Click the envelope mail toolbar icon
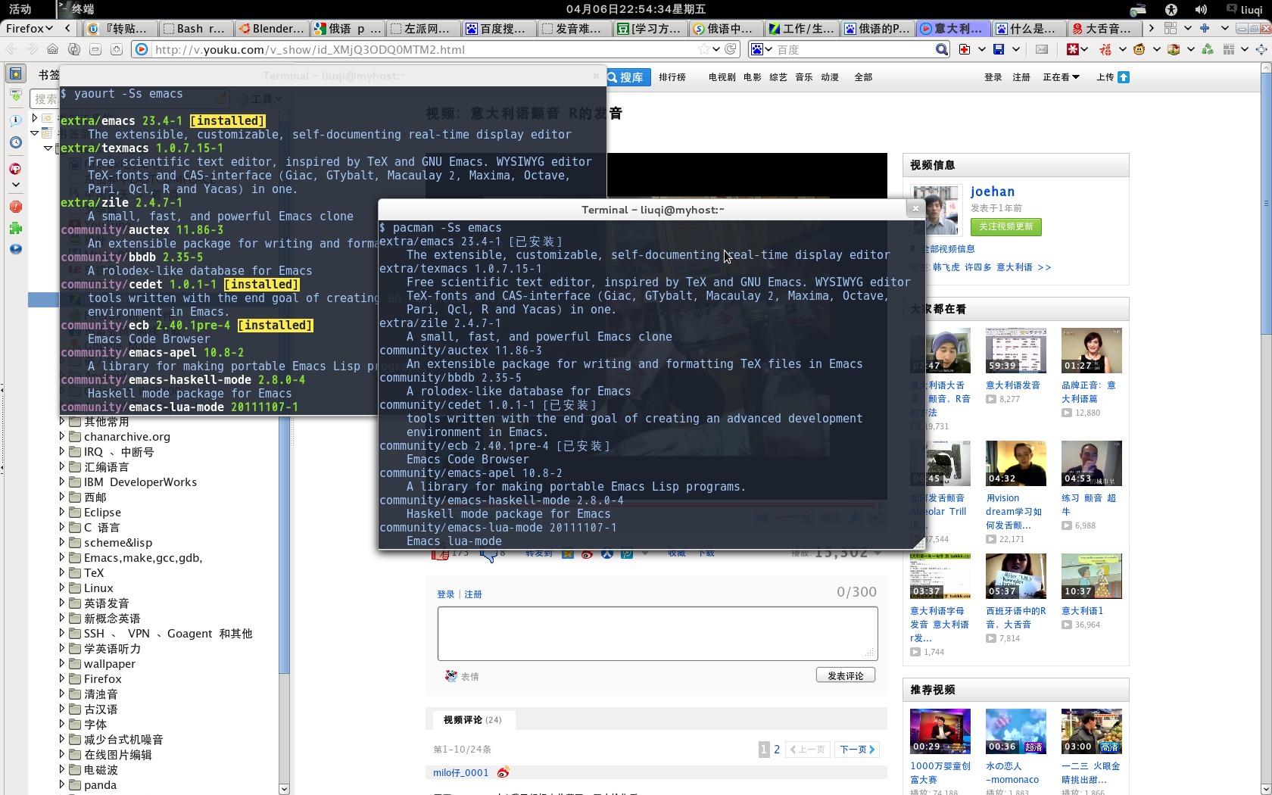Viewport: 1272px width, 795px height. coord(1042,49)
